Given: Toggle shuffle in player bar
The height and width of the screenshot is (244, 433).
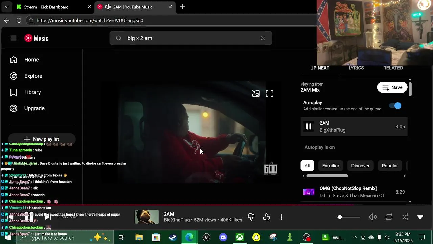Looking at the screenshot, I should pos(405,217).
